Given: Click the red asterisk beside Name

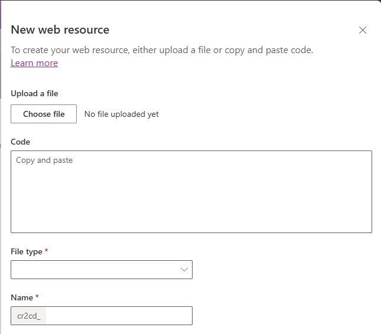Looking at the screenshot, I should click(x=37, y=296).
